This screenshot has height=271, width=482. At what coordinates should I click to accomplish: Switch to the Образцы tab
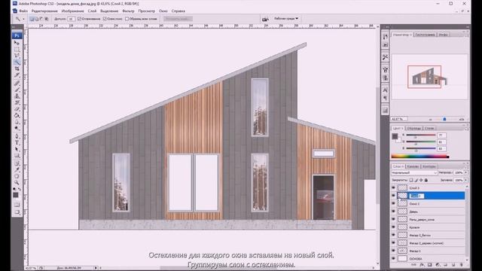coord(414,128)
